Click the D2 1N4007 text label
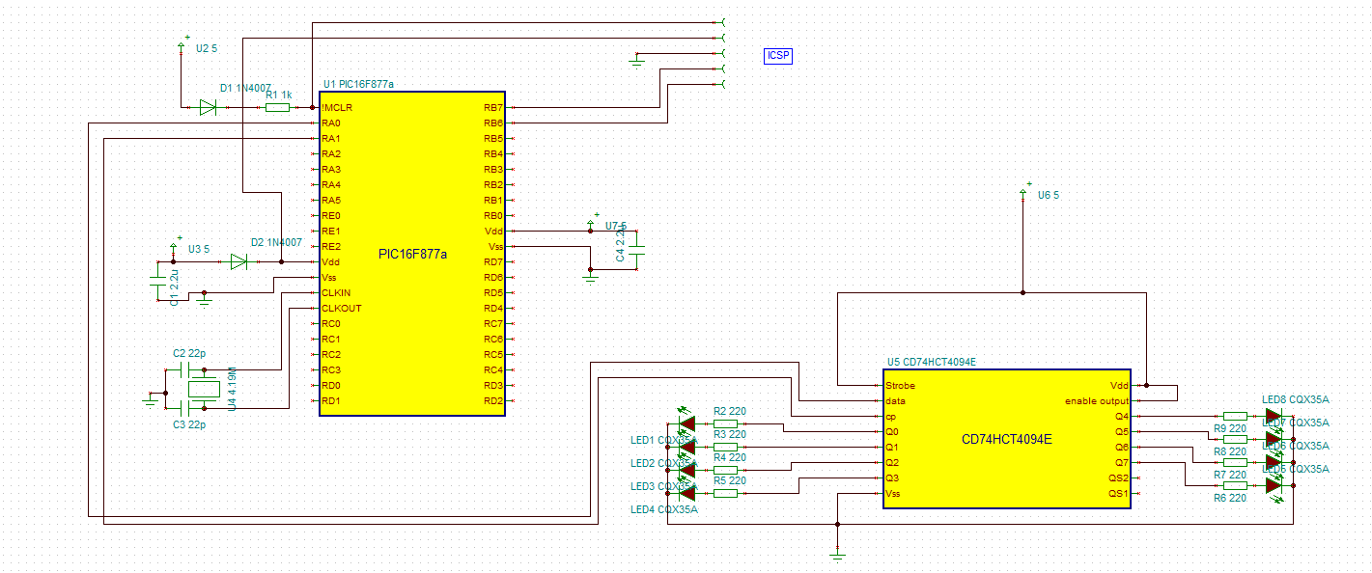The image size is (1372, 573). 276,242
